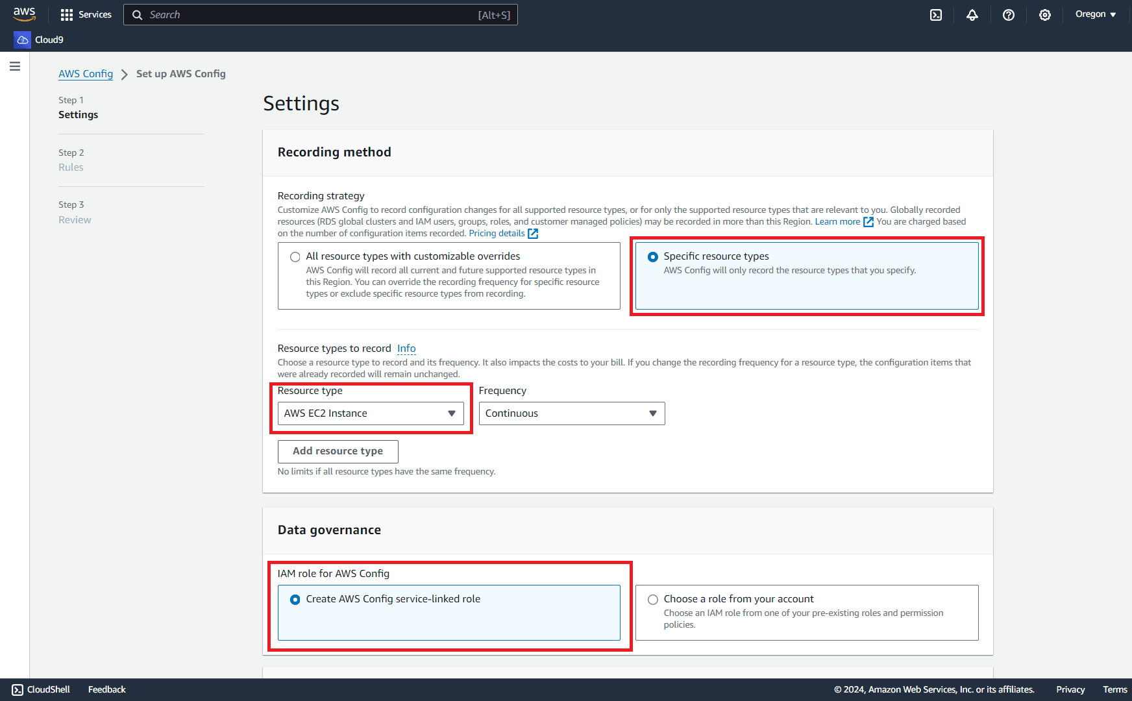Click the Recording method heading

pos(334,152)
